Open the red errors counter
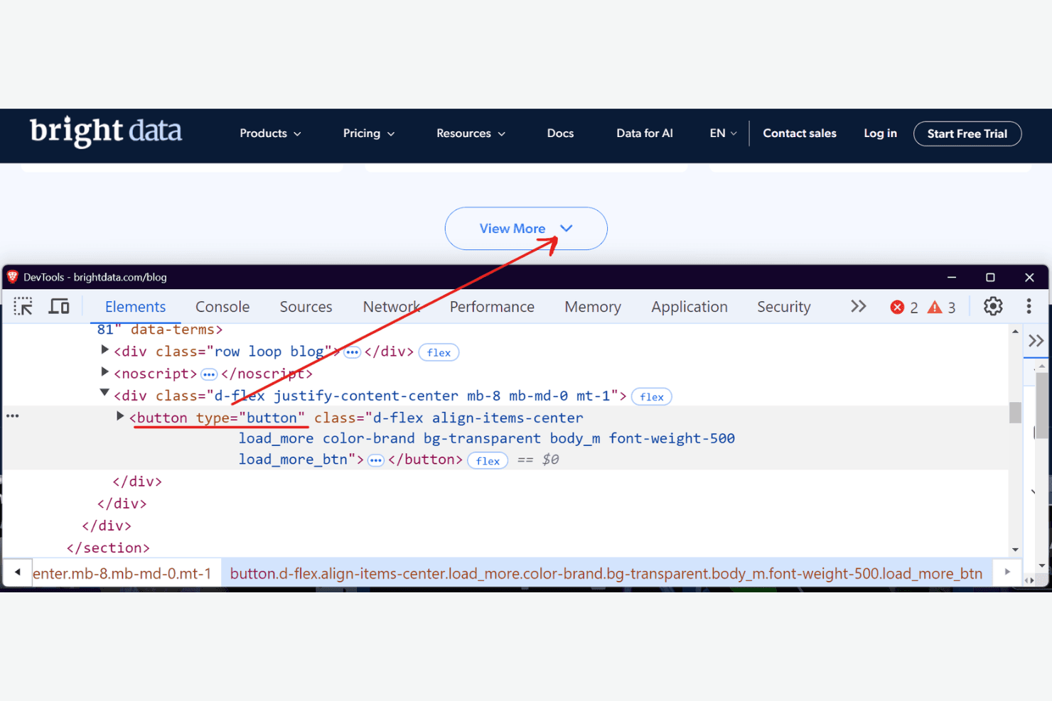1052x701 pixels. [x=903, y=307]
